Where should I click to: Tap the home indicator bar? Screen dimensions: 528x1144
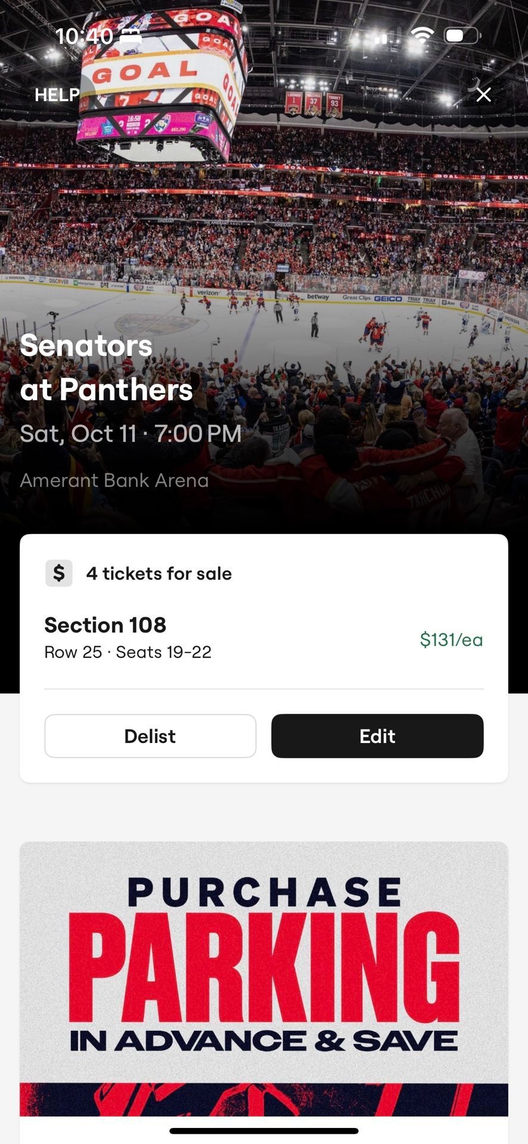264,1130
